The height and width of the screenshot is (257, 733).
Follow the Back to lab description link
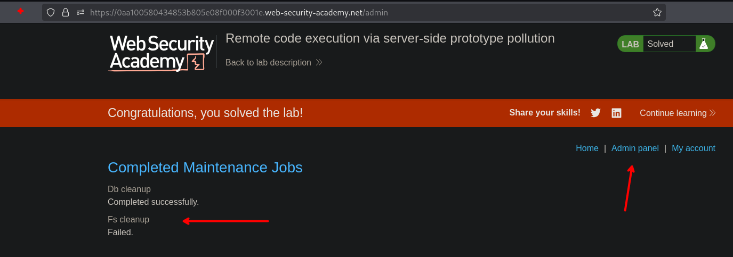click(268, 63)
